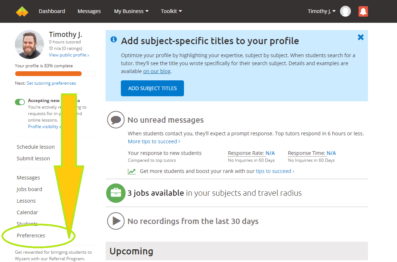Click Timothy's profile photo thumbnail
This screenshot has width=397, height=262.
(x=29, y=45)
